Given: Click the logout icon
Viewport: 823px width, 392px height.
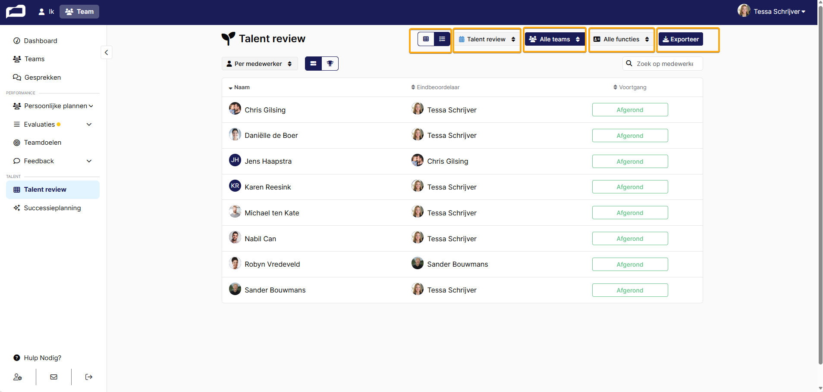Looking at the screenshot, I should click(89, 377).
